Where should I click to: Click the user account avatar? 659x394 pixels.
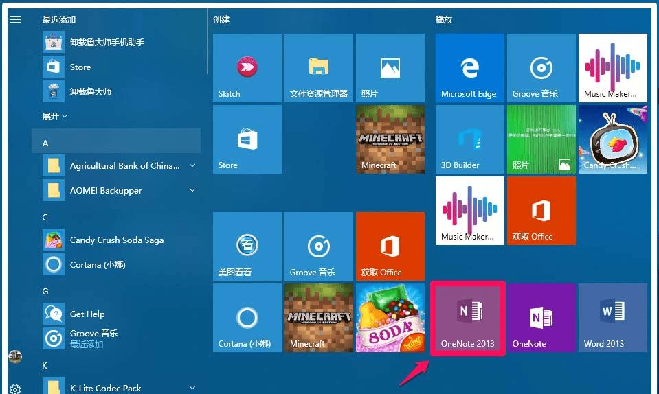[15, 357]
